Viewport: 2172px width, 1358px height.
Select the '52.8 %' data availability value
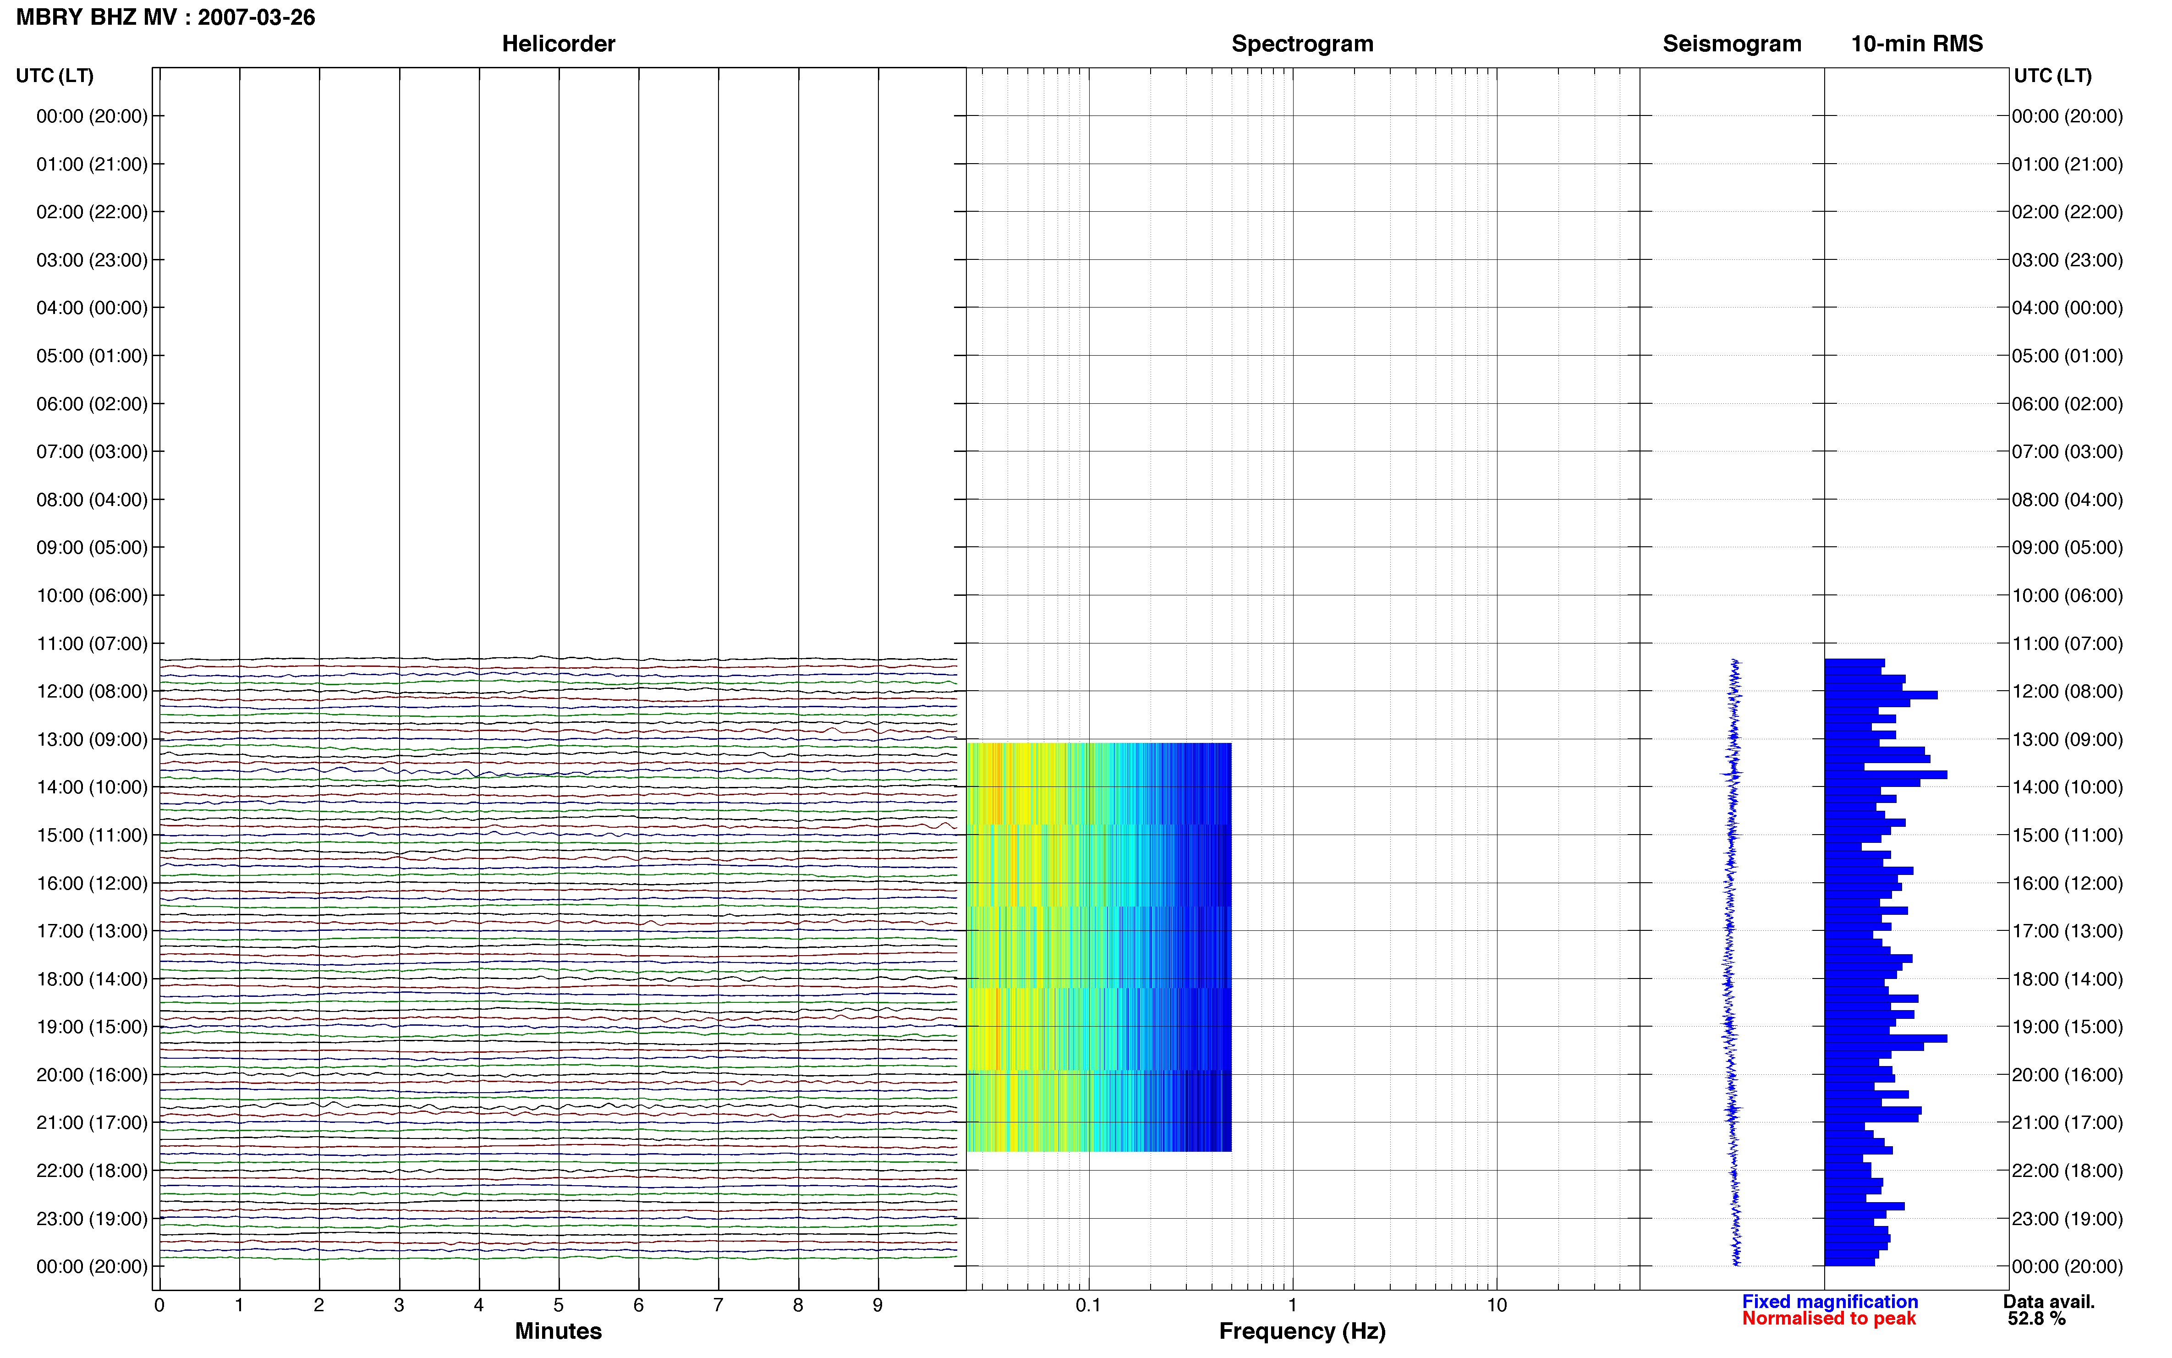pos(2036,1319)
